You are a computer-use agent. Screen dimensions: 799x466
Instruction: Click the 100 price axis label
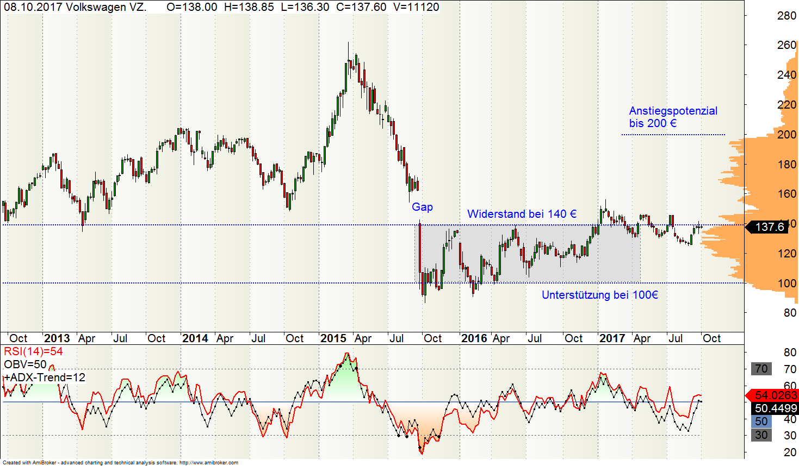786,284
